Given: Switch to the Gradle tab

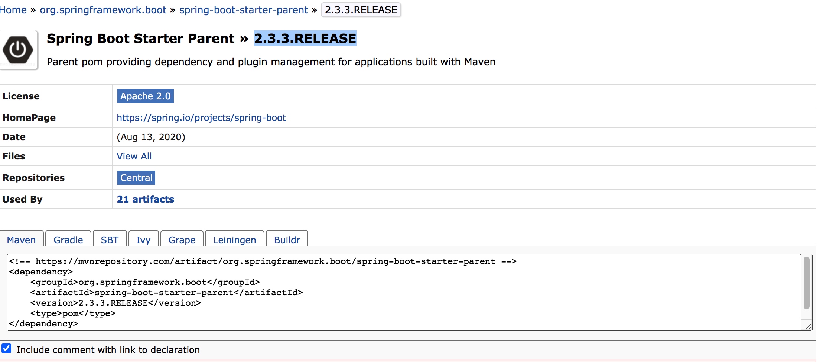Looking at the screenshot, I should pyautogui.click(x=68, y=240).
